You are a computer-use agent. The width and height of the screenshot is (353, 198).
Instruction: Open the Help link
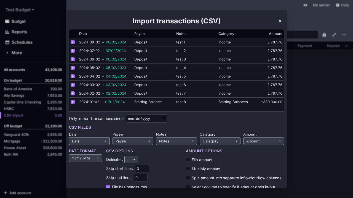coord(342,5)
